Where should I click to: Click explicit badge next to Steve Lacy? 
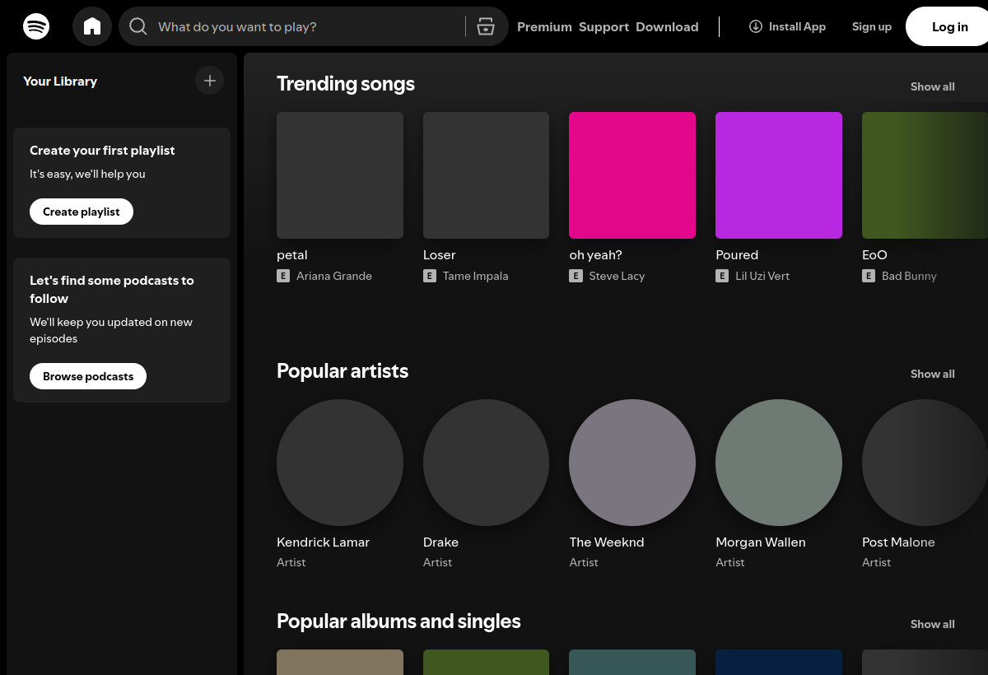pos(576,276)
